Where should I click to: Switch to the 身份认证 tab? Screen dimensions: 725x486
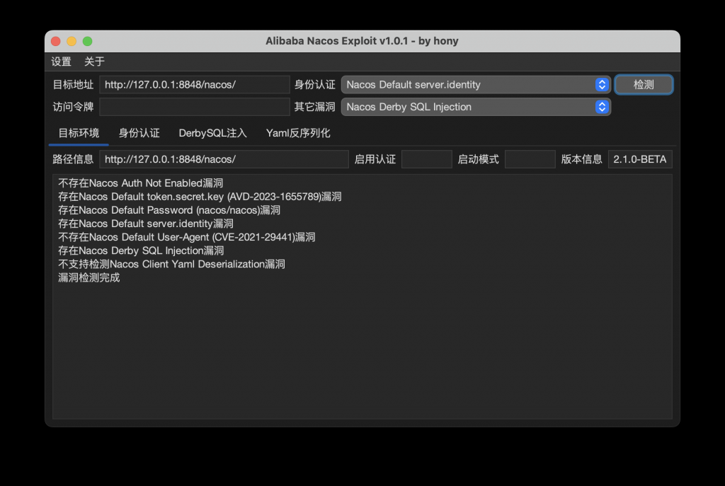139,133
